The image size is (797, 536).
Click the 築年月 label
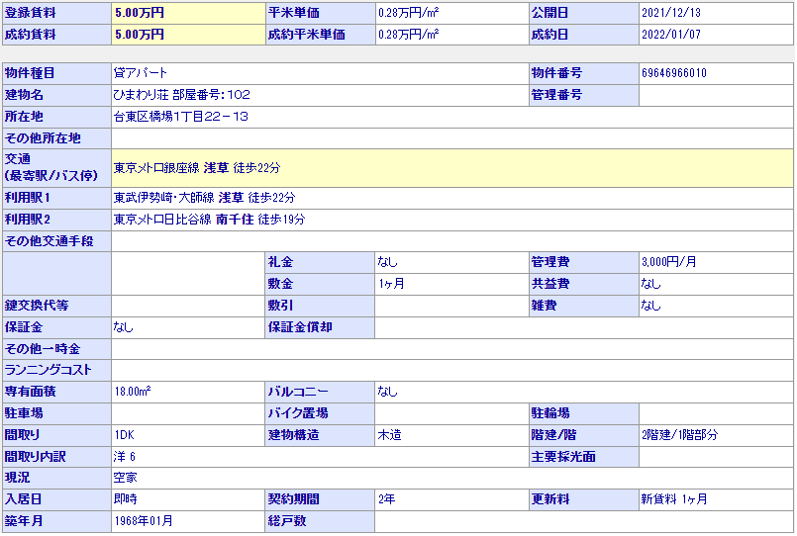point(24,521)
